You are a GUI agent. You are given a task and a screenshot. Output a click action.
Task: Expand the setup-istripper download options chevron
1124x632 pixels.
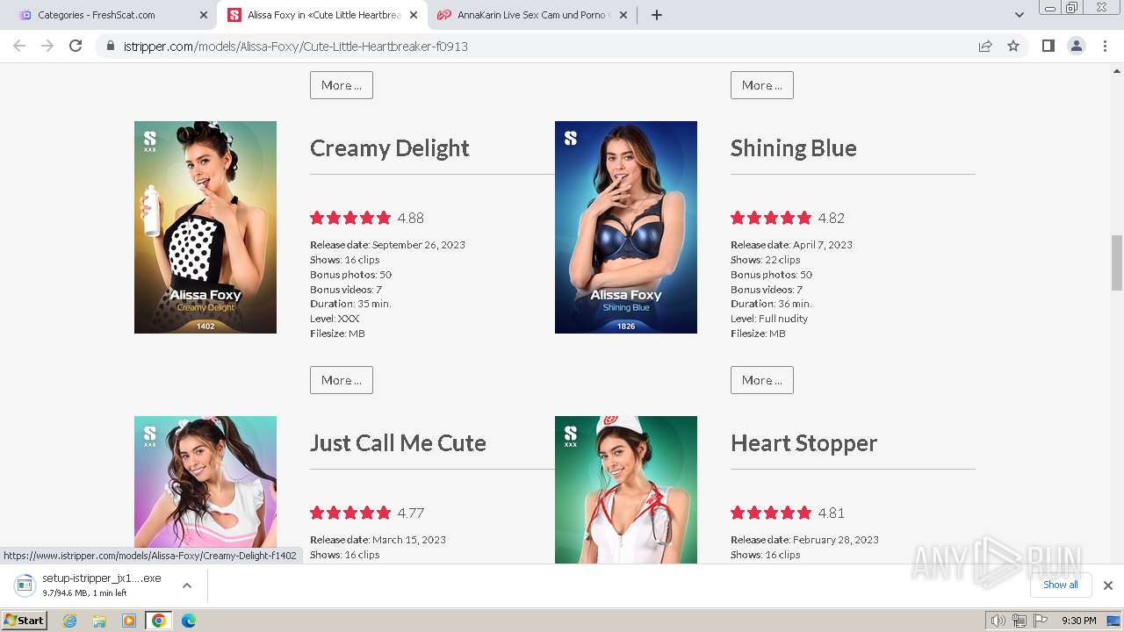187,585
